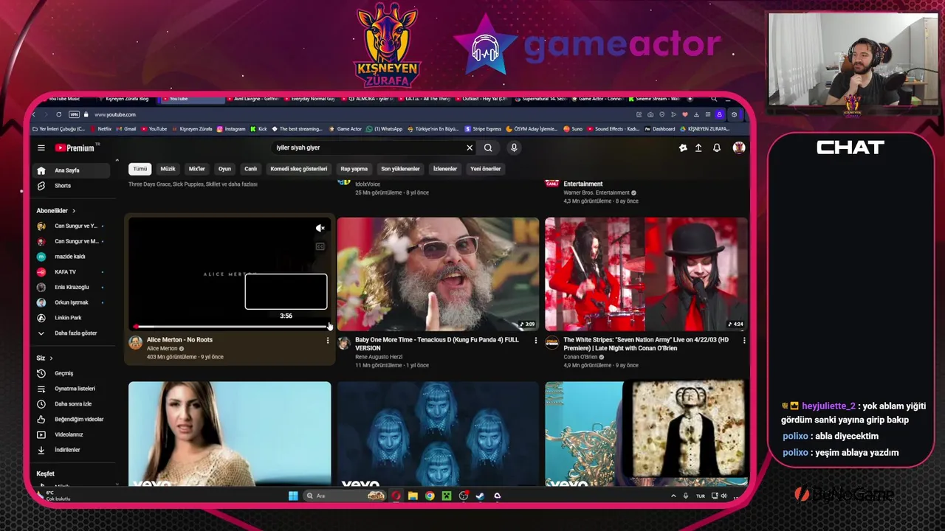Open options menu for White Stripes video
Viewport: 945px width, 531px height.
coord(744,340)
